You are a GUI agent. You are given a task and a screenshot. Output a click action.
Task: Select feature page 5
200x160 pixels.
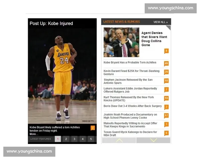pos(91,139)
